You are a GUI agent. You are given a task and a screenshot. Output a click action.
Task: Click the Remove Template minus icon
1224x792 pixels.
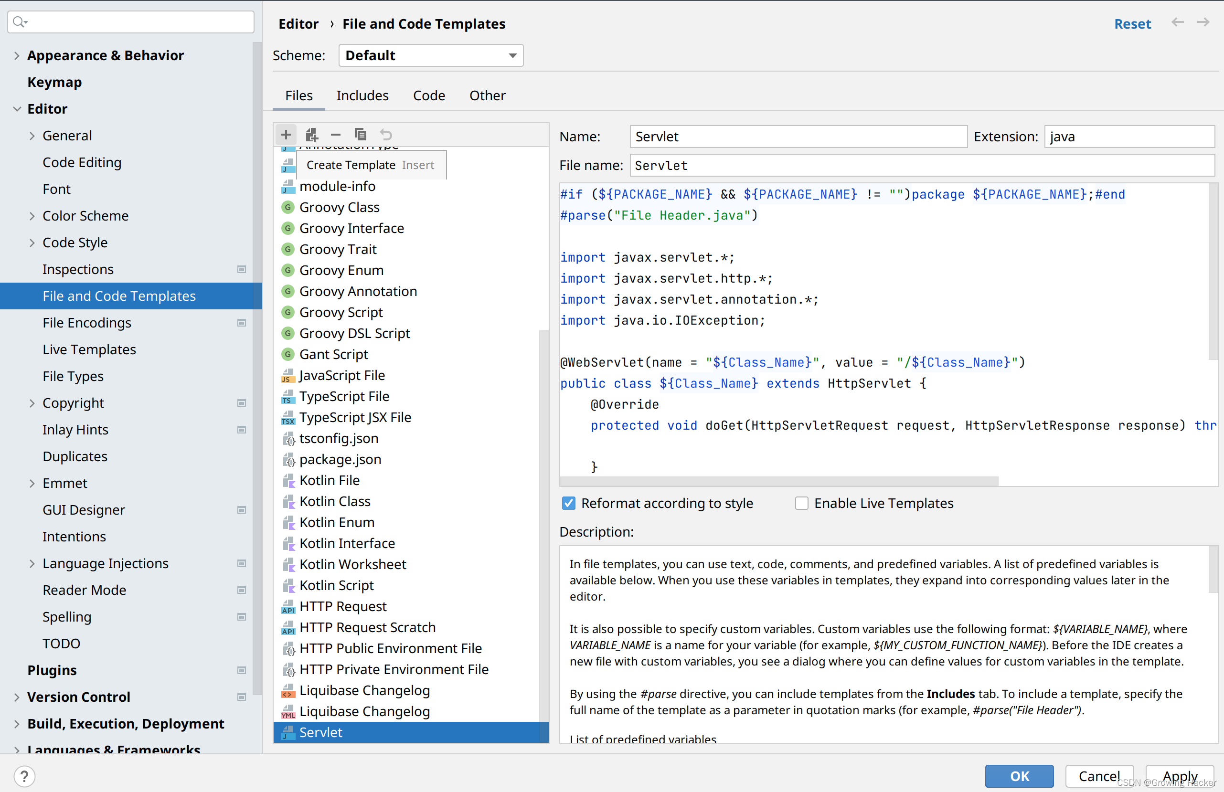coord(335,135)
